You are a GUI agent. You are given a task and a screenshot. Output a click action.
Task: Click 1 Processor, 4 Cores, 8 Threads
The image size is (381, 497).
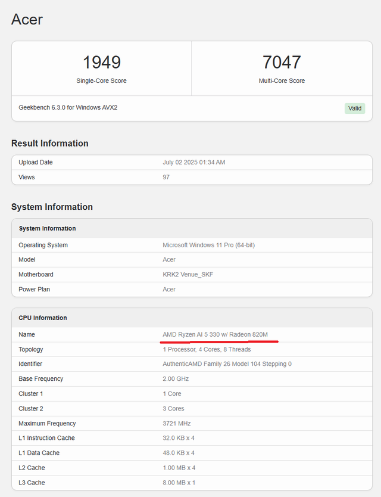(207, 349)
